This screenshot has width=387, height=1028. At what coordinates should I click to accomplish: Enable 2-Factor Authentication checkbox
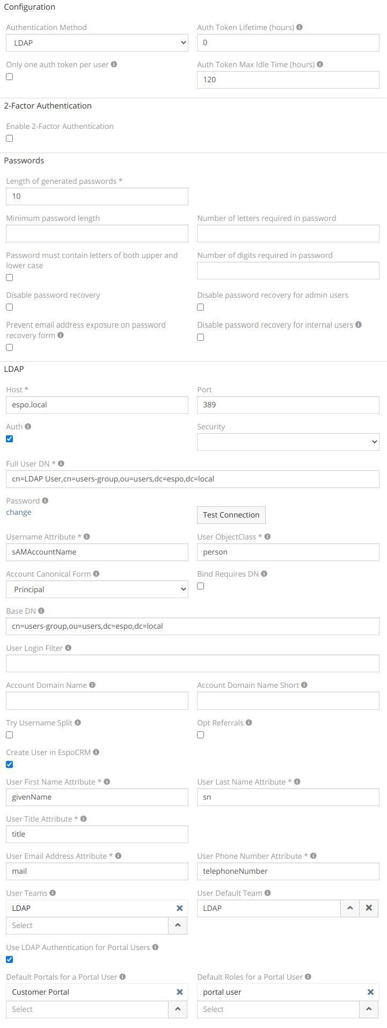tap(10, 139)
